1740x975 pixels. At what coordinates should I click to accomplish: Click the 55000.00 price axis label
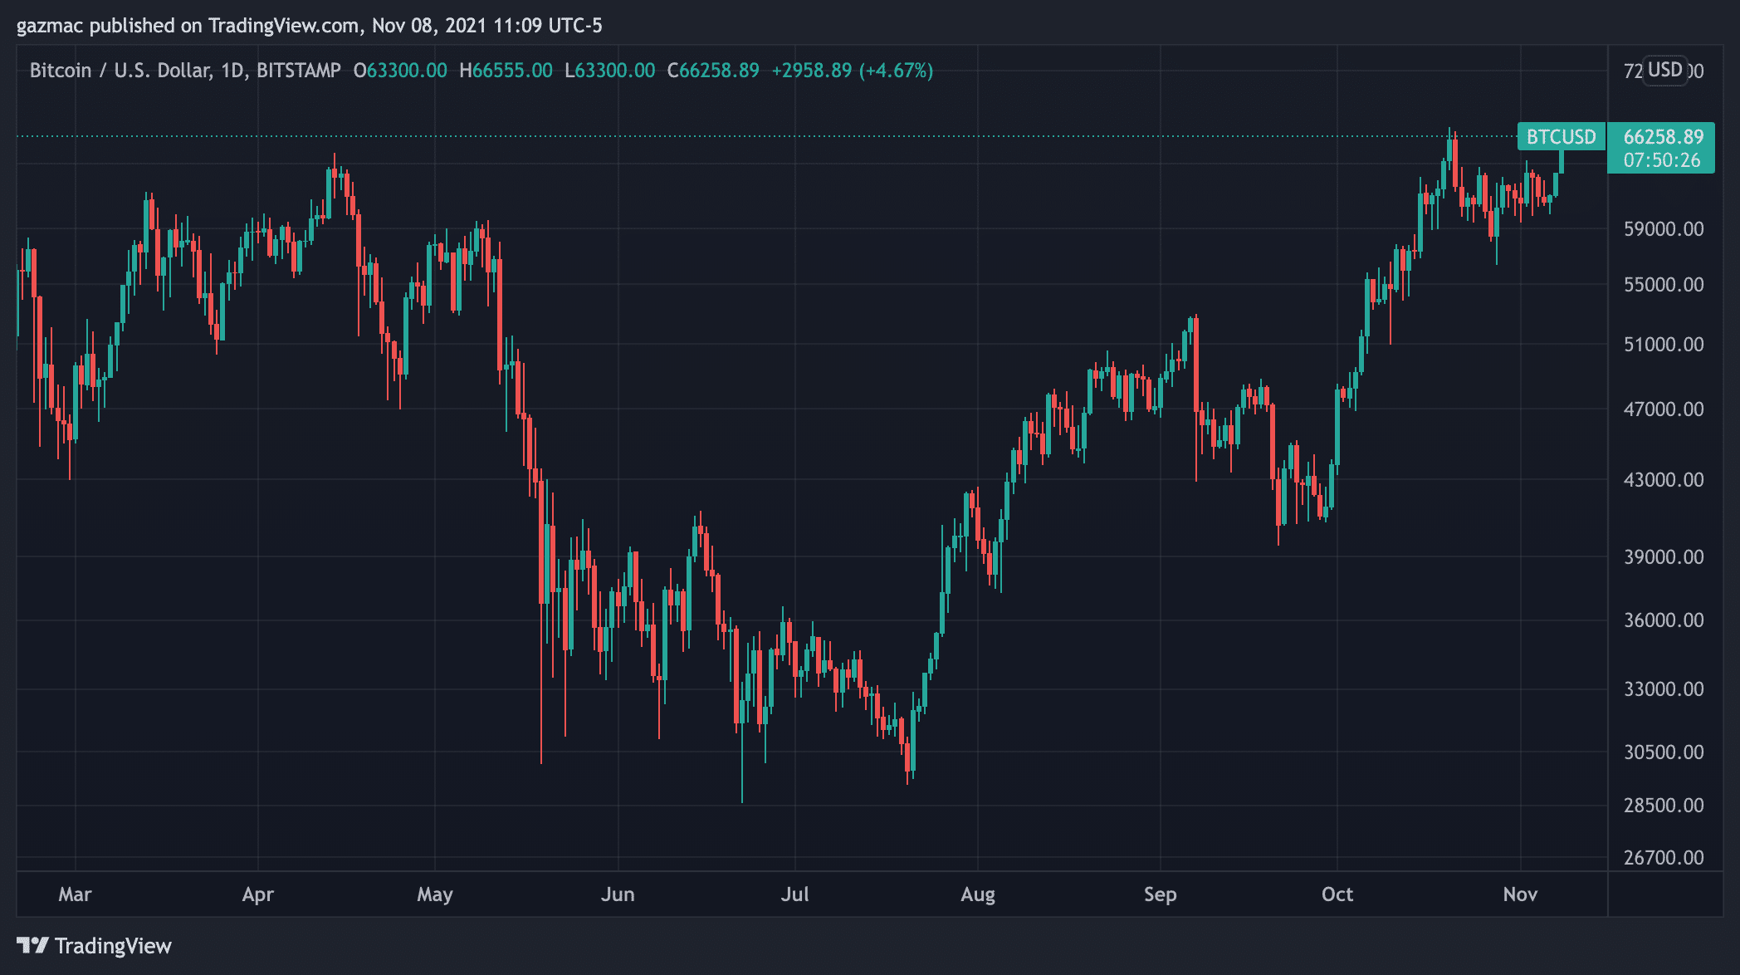(1664, 284)
